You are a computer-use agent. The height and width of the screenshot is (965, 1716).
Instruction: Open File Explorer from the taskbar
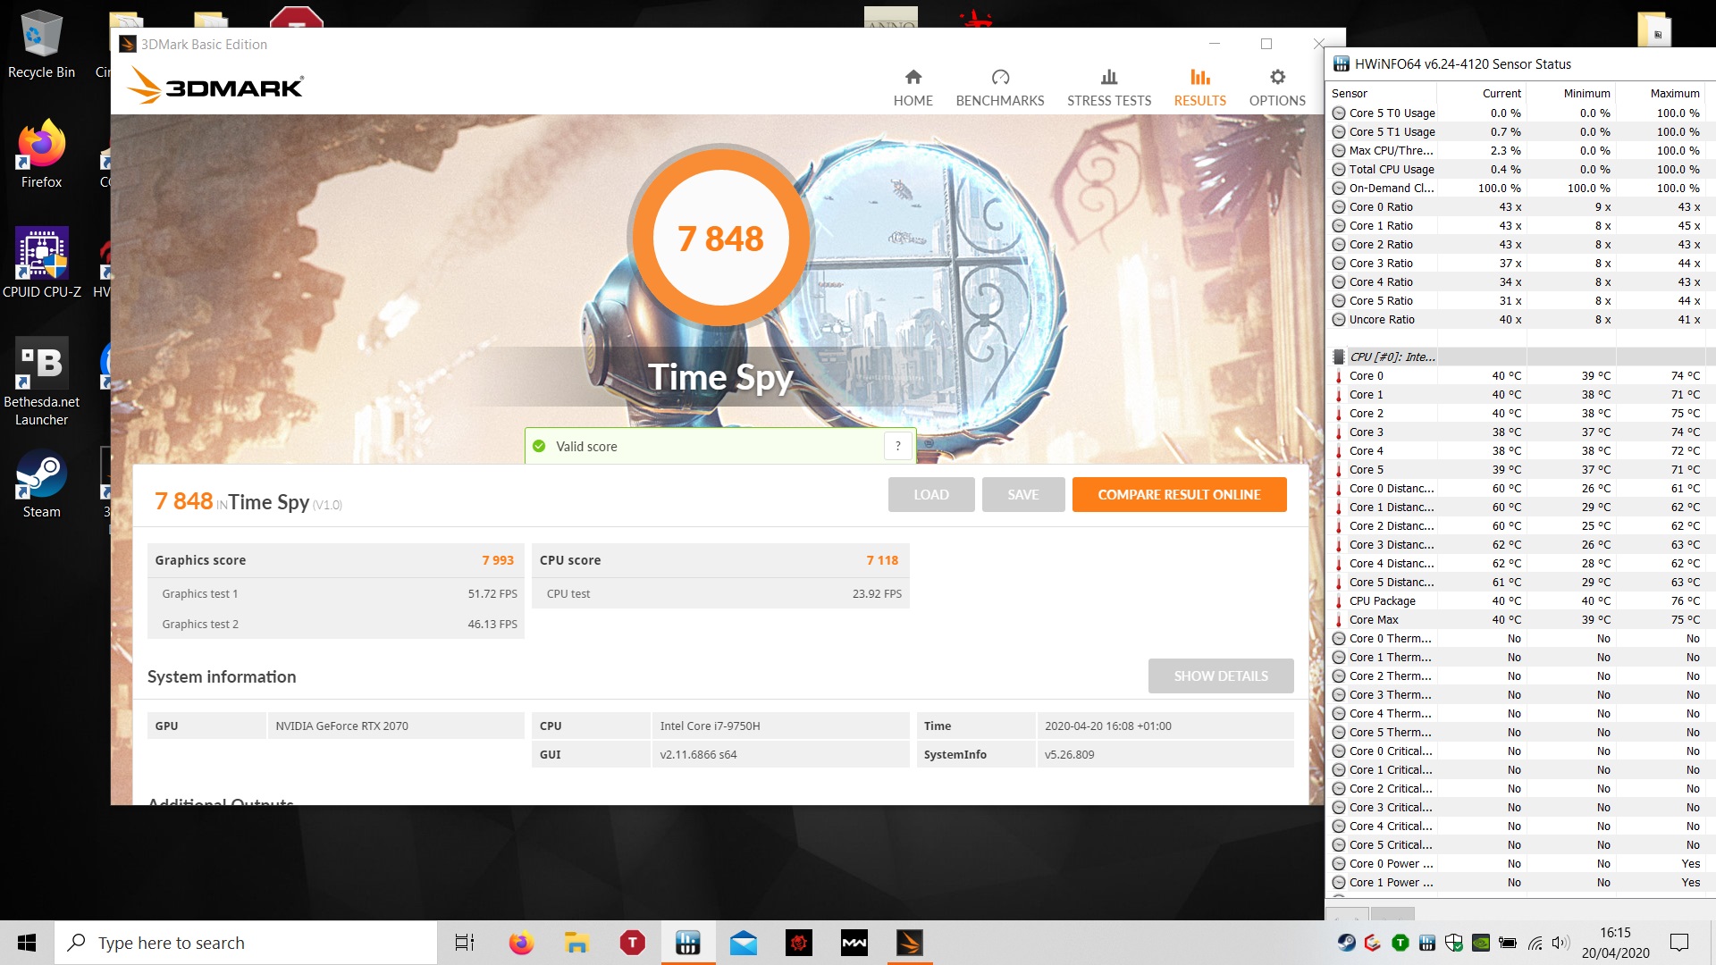tap(576, 943)
